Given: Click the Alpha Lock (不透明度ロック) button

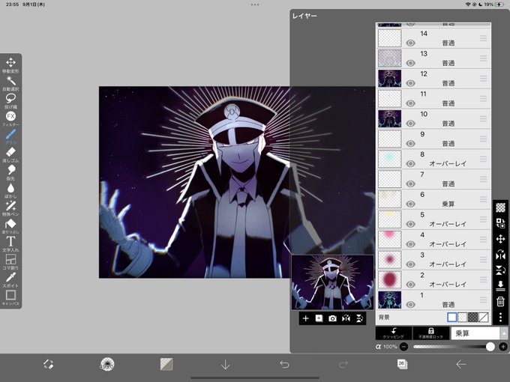Looking at the screenshot, I should [x=430, y=333].
